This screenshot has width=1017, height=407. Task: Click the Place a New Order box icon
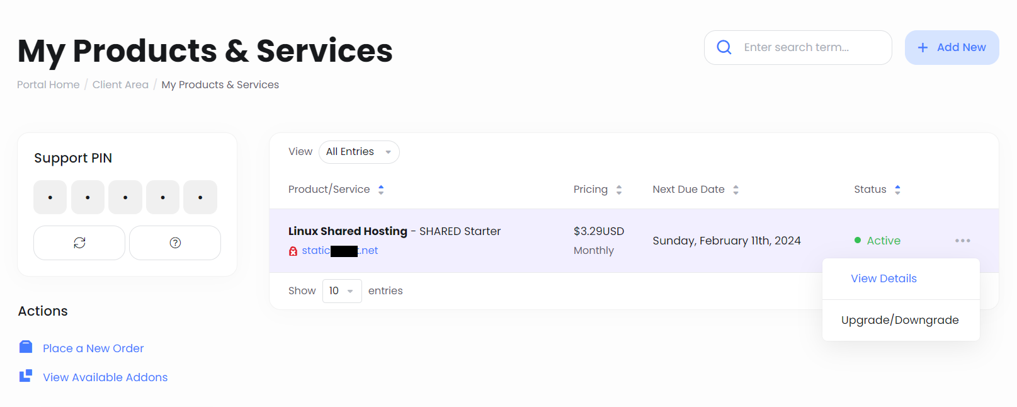(26, 347)
